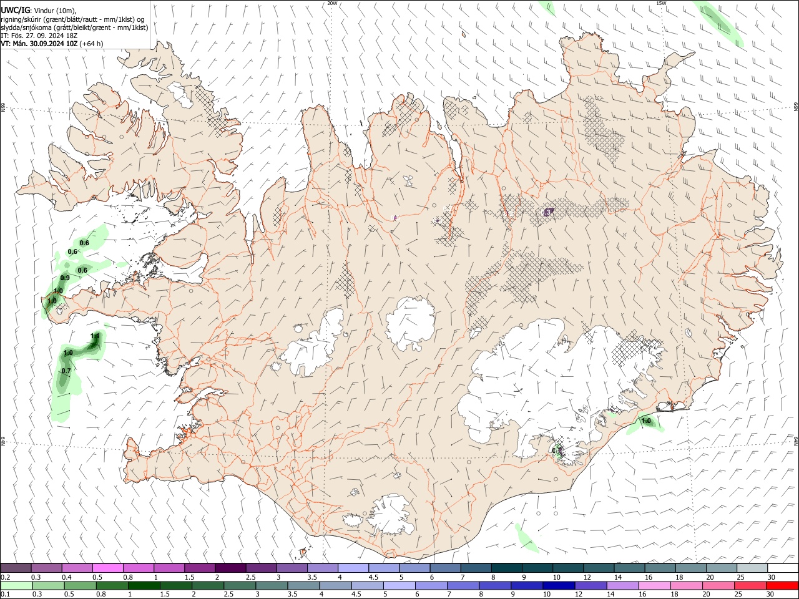Click the '1.1' precipitation value label
The image size is (799, 599).
pyautogui.click(x=95, y=336)
